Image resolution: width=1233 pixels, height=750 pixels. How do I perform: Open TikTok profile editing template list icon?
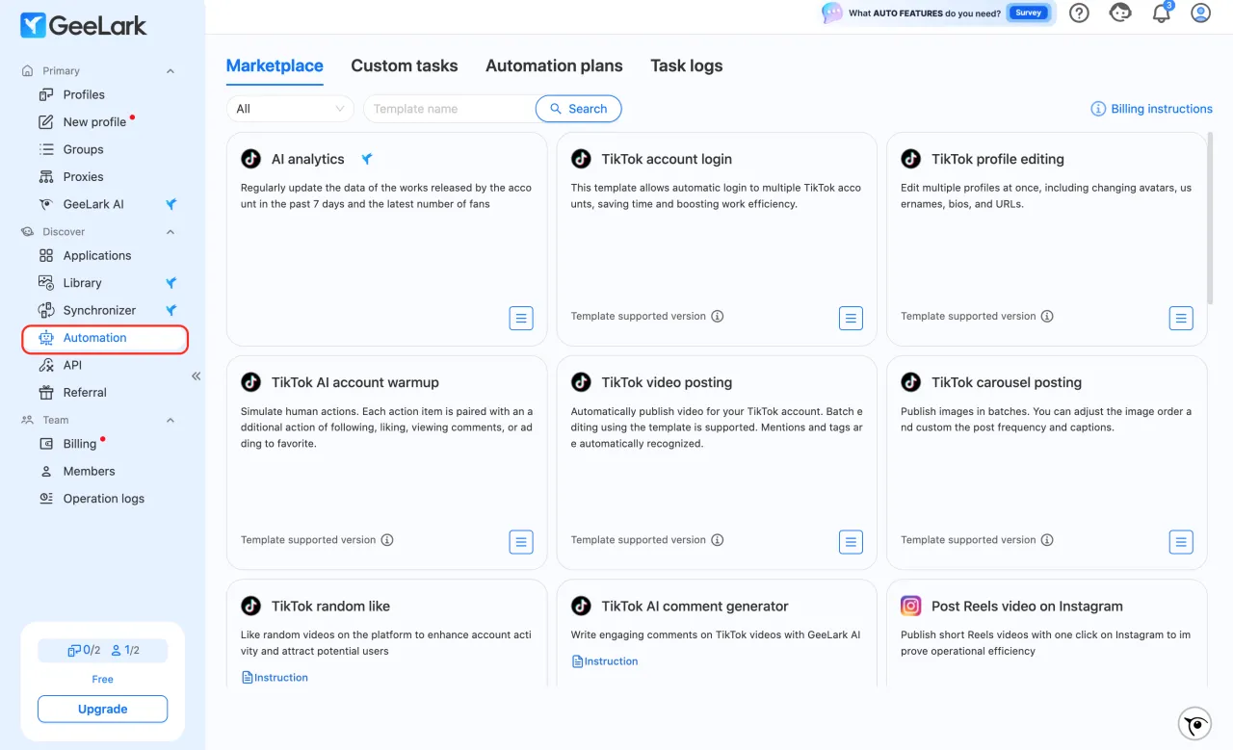1181,318
